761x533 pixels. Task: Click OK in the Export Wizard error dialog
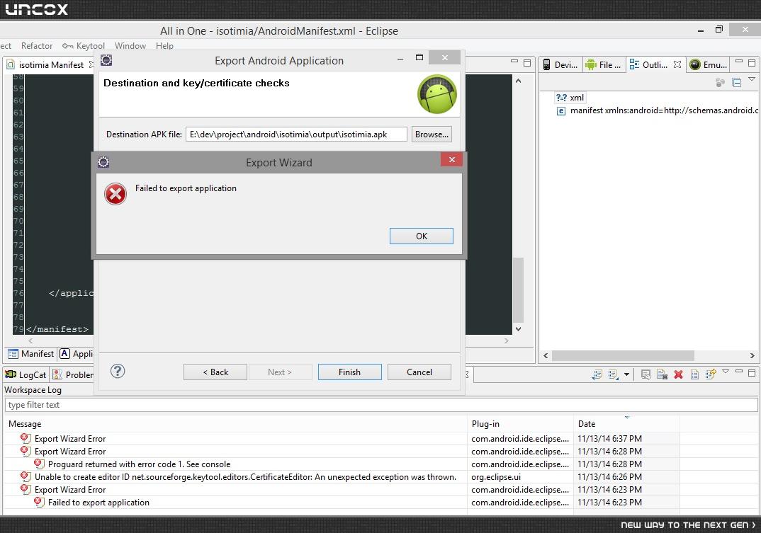[422, 236]
